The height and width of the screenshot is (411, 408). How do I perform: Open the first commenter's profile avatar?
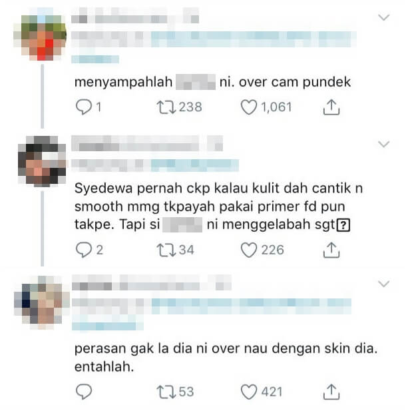click(42, 35)
